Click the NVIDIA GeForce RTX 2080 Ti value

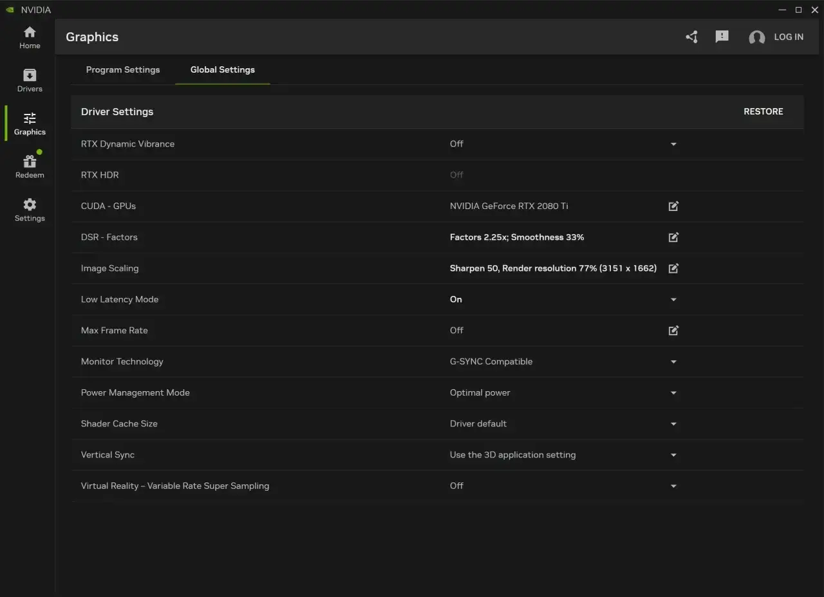click(509, 206)
